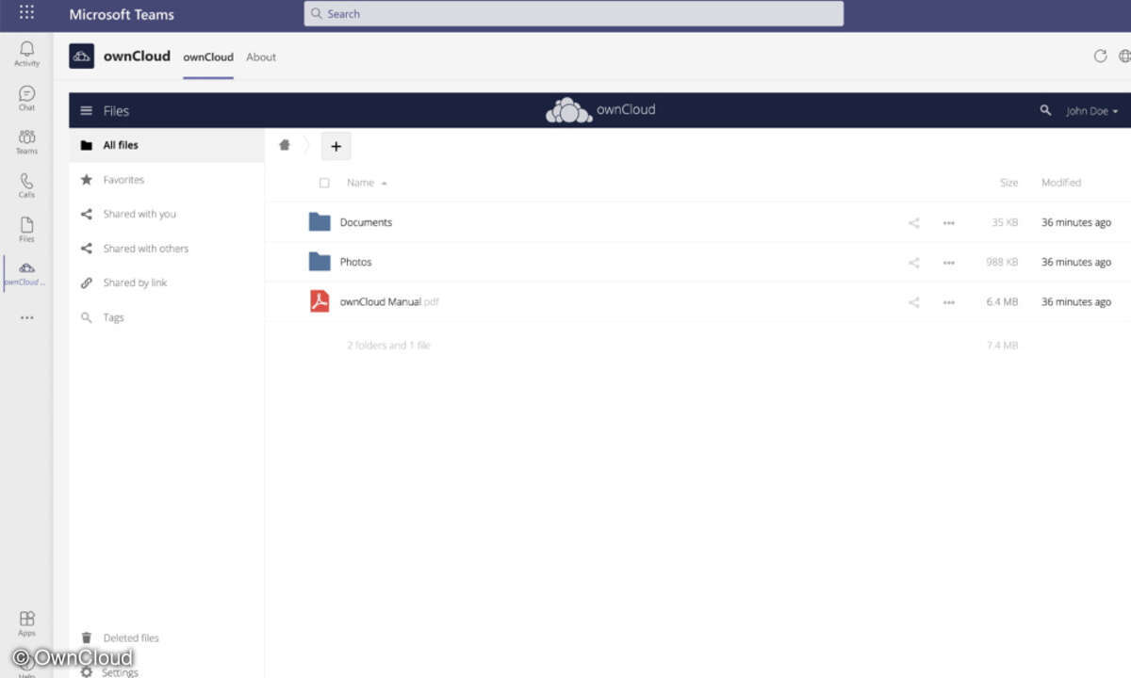Viewport: 1131px width, 678px height.
Task: Click ownCloud Manual '36 minutes ago' timestamp
Action: pyautogui.click(x=1076, y=302)
